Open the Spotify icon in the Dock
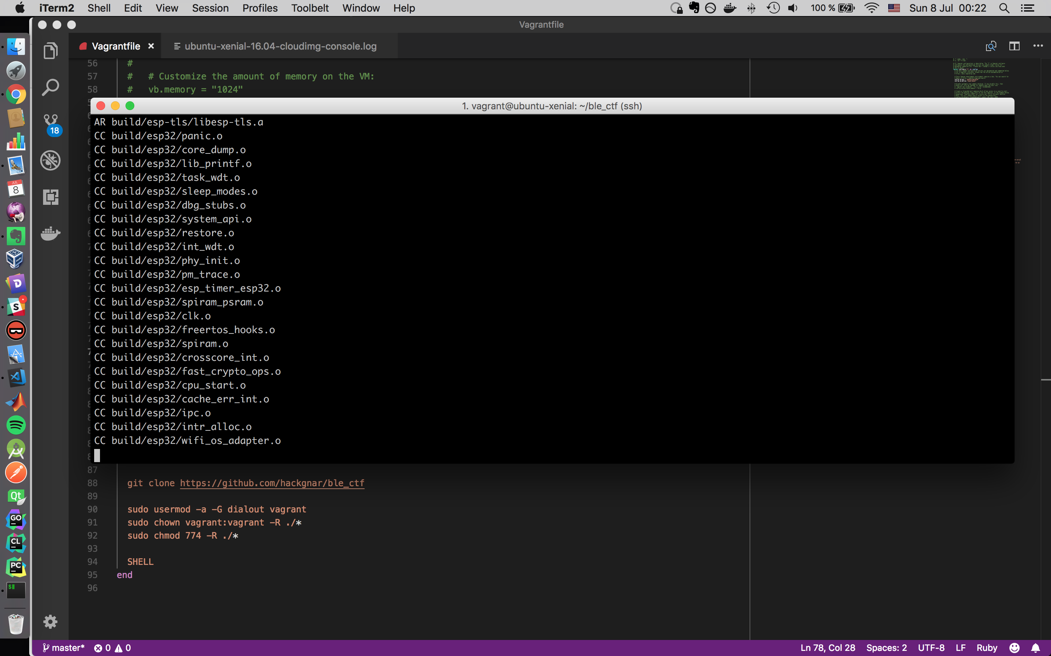Image resolution: width=1051 pixels, height=656 pixels. click(x=16, y=425)
